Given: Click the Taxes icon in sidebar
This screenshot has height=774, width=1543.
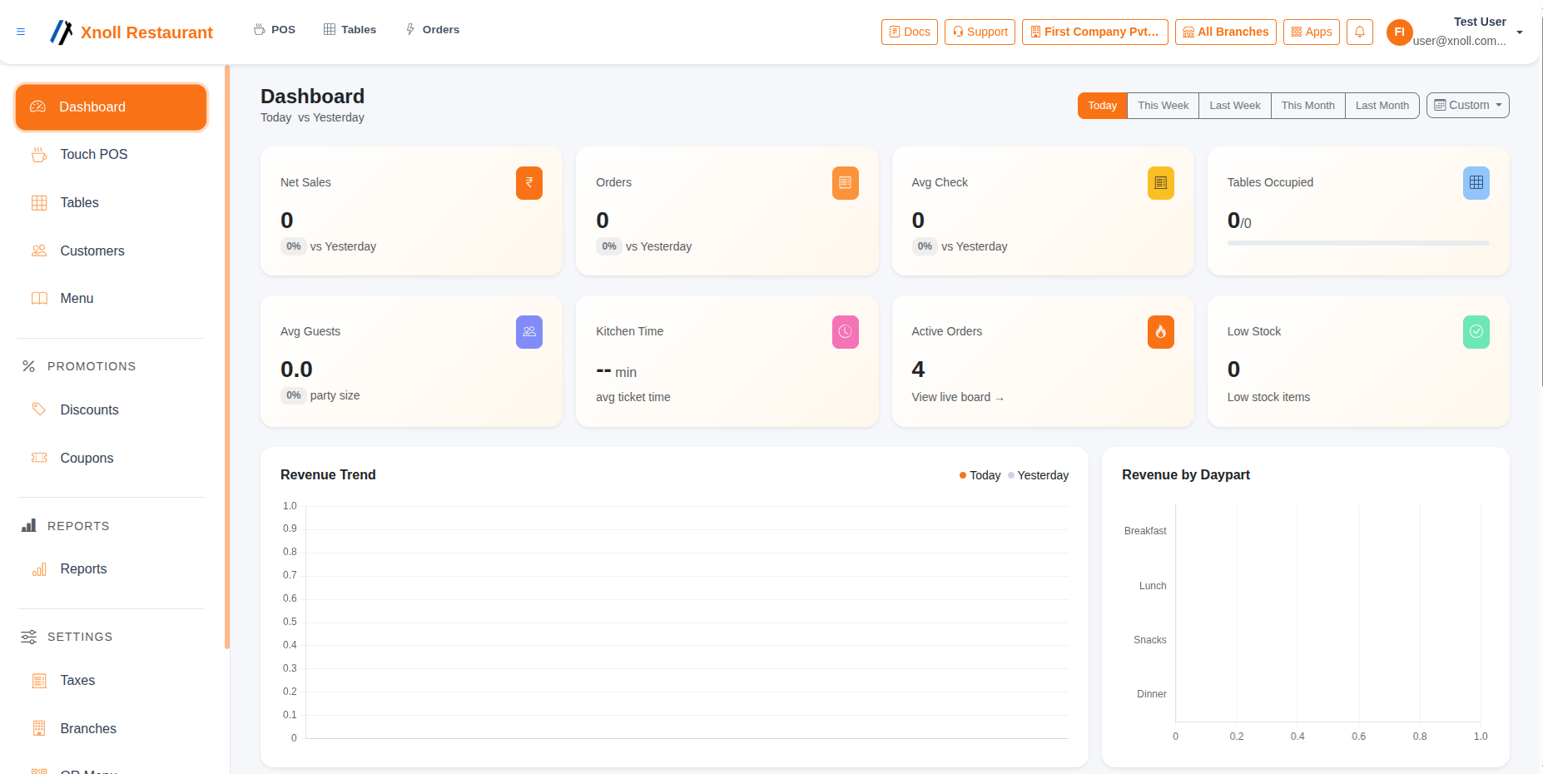Looking at the screenshot, I should pos(39,681).
